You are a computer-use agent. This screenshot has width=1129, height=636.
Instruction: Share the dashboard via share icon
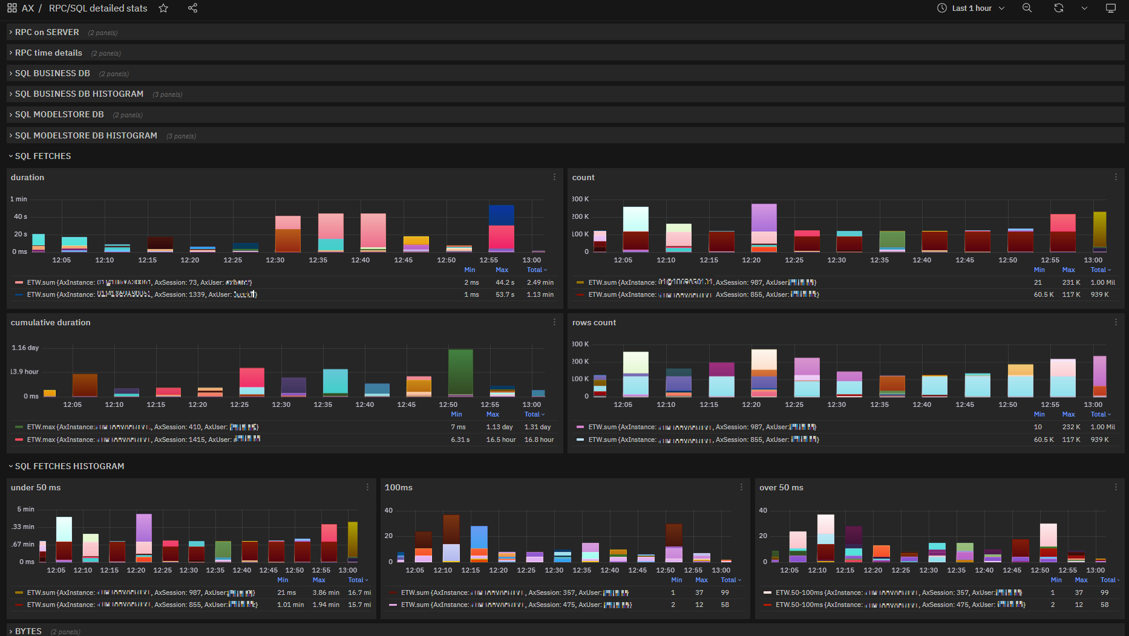pyautogui.click(x=192, y=8)
